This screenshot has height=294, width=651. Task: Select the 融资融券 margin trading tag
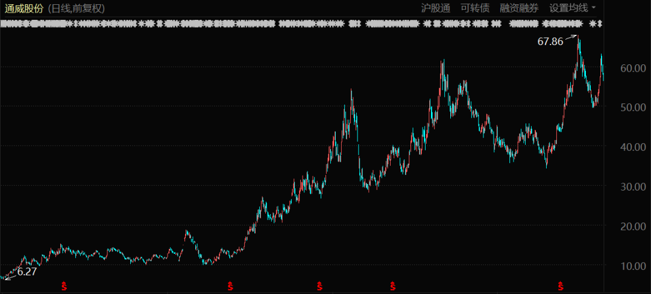519,8
